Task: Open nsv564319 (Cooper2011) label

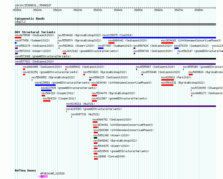Action: tap(58, 93)
